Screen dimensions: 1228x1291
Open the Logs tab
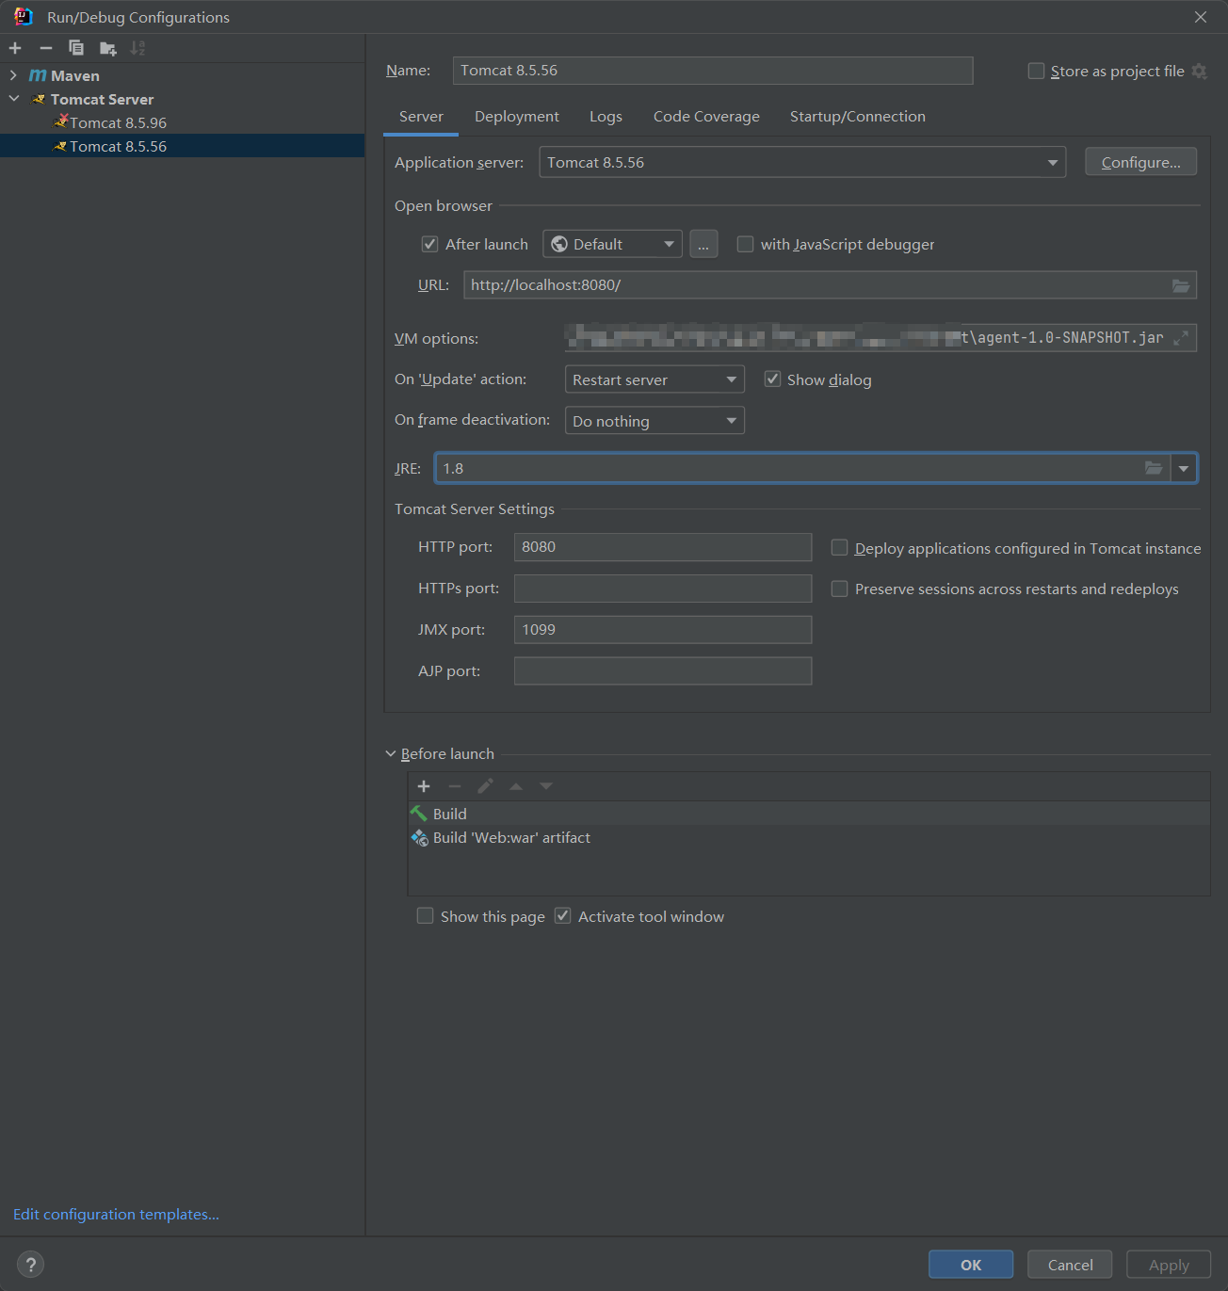[x=606, y=117]
